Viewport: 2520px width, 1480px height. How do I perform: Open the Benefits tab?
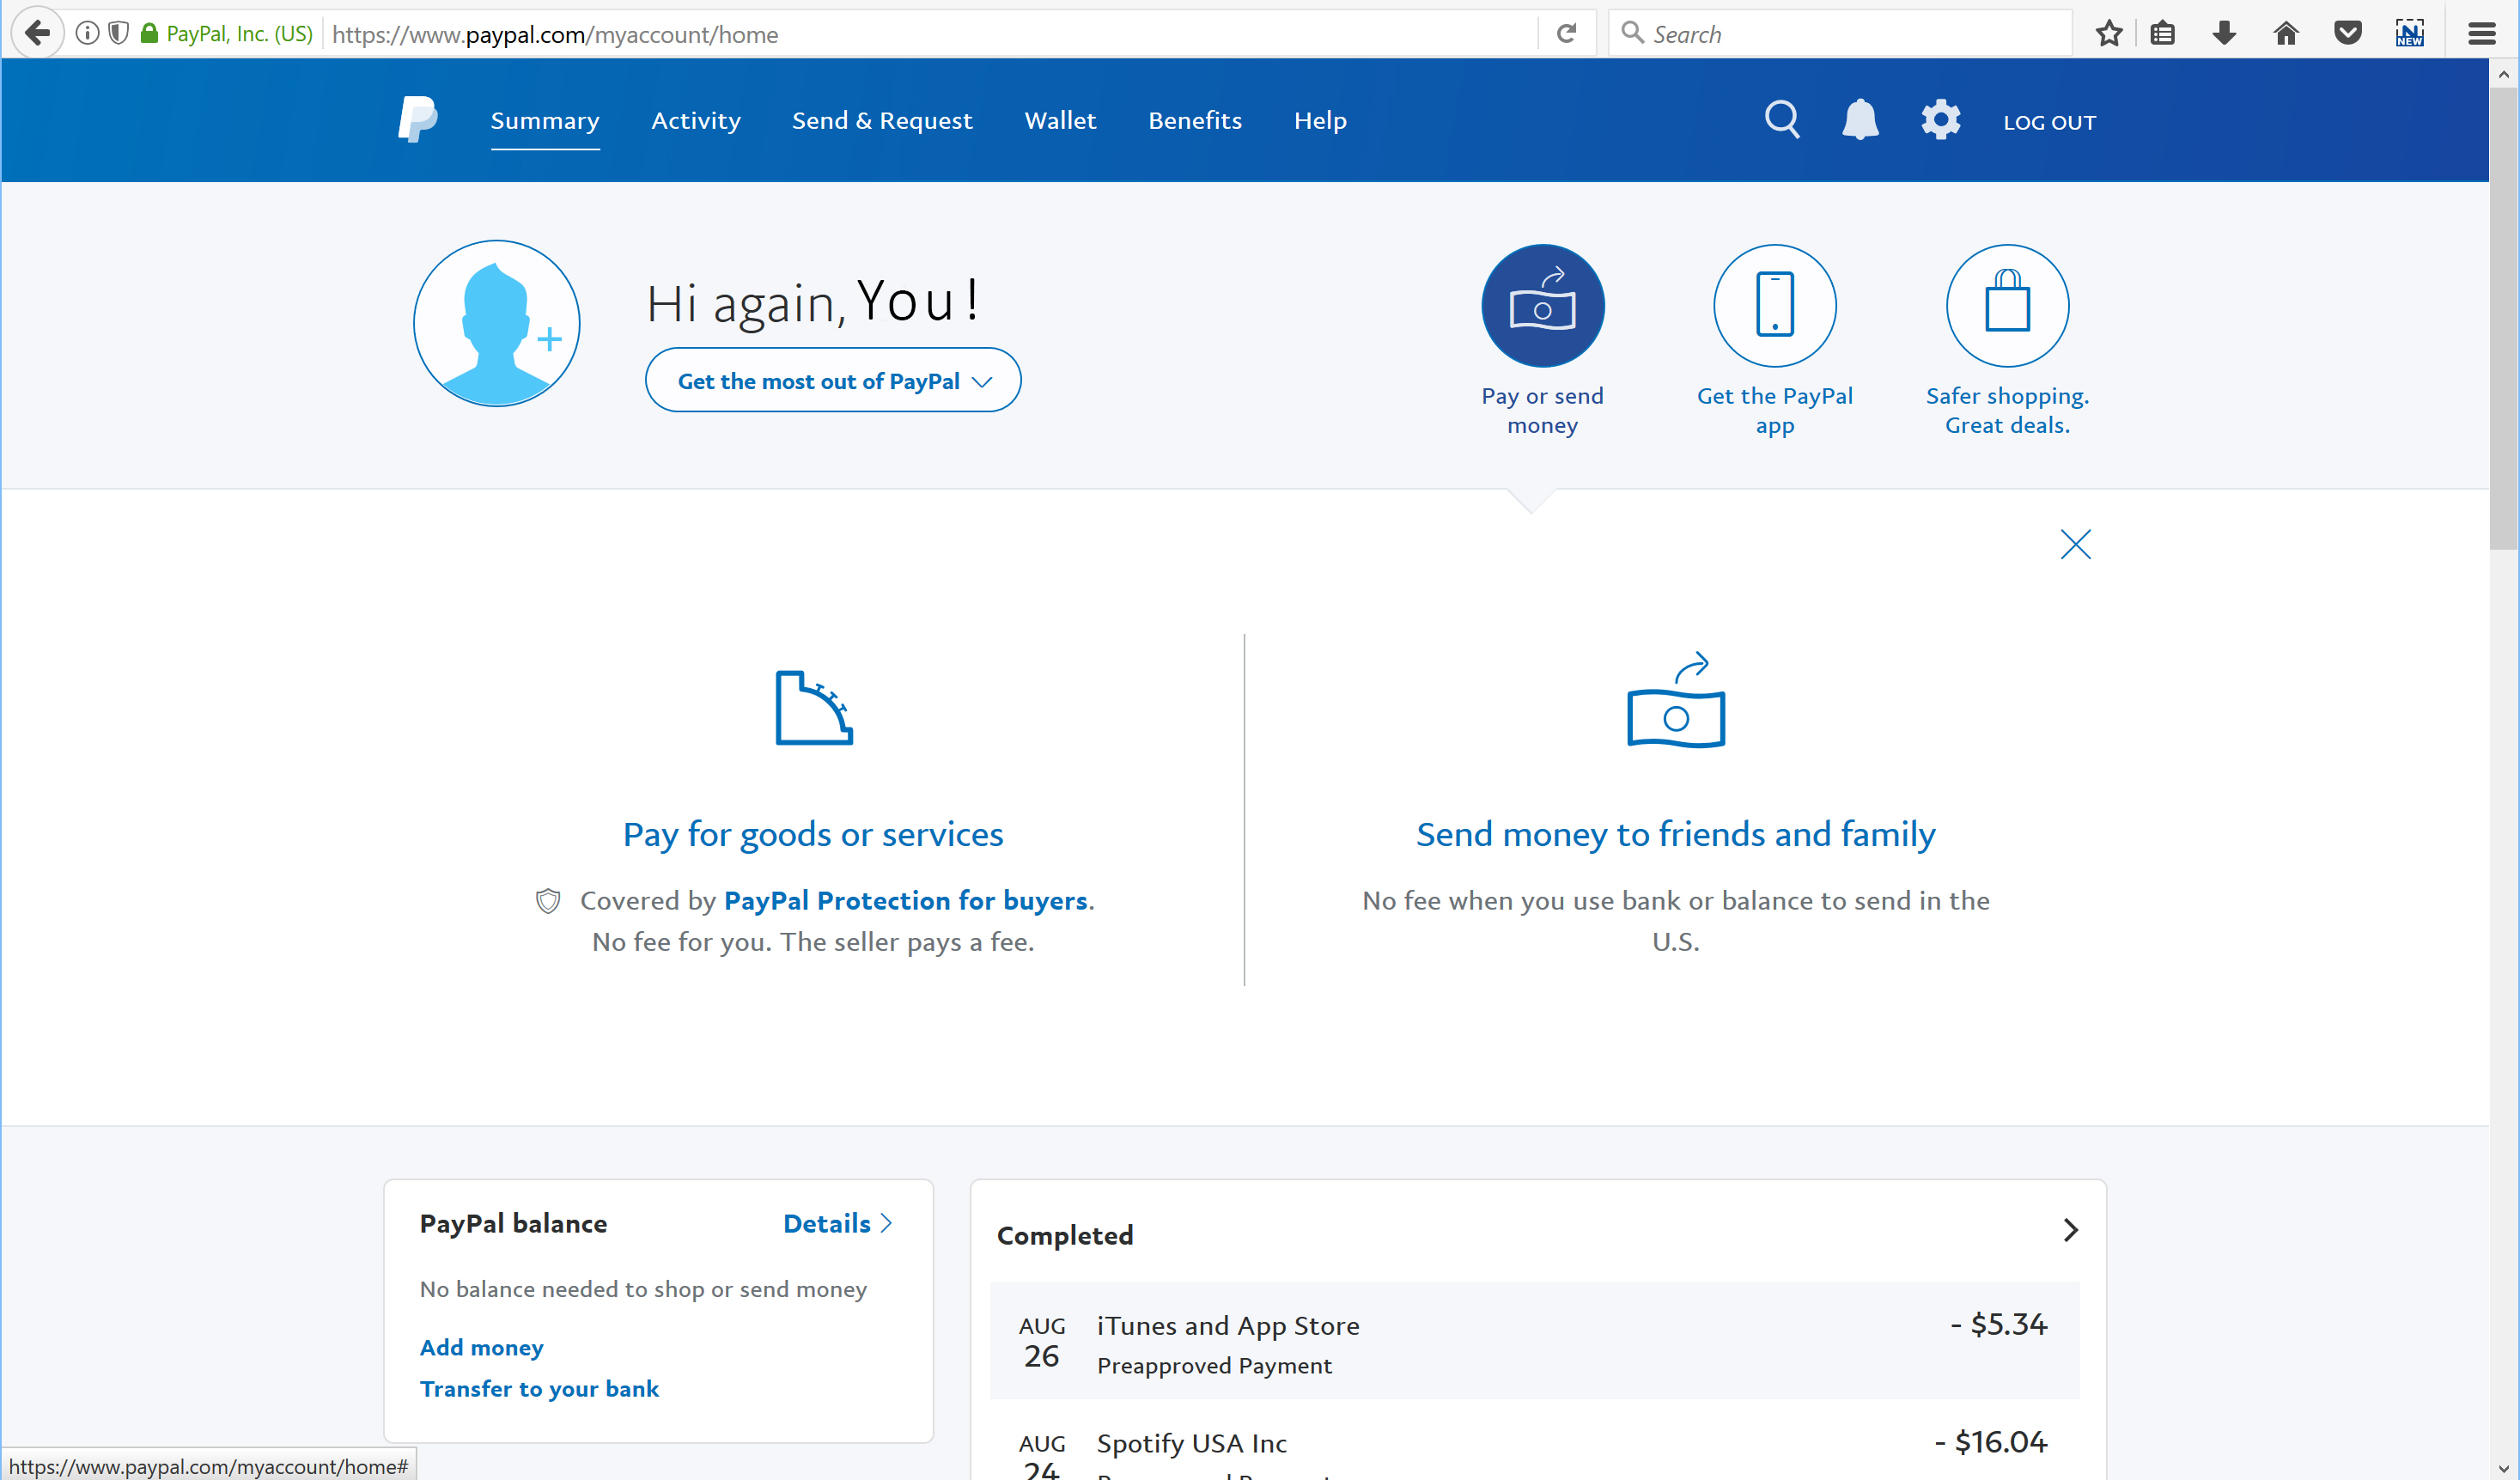(1195, 121)
